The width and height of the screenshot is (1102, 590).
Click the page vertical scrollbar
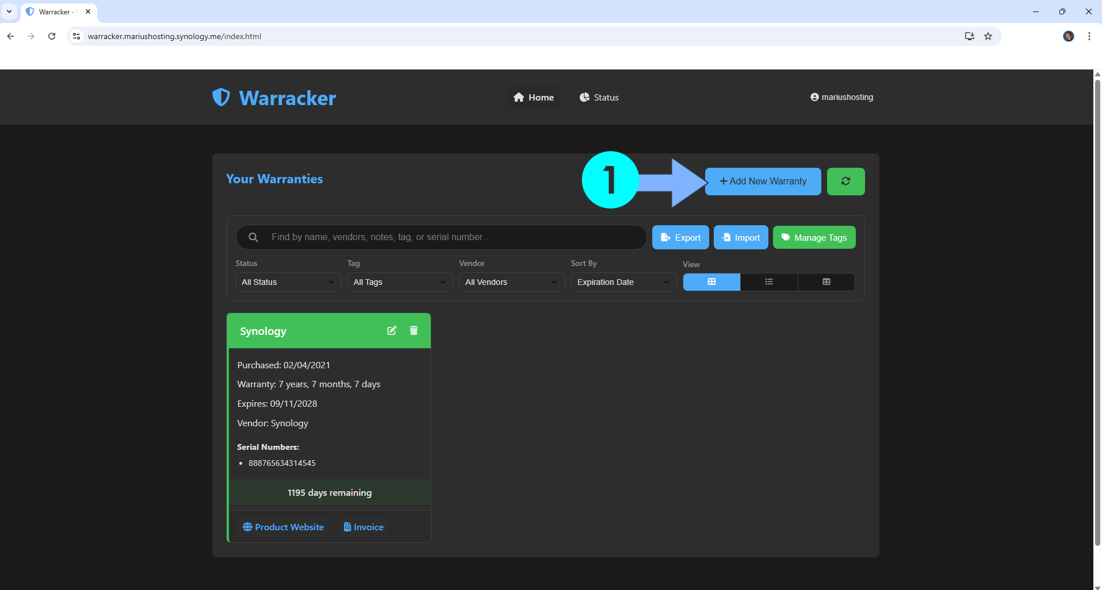point(1097,313)
